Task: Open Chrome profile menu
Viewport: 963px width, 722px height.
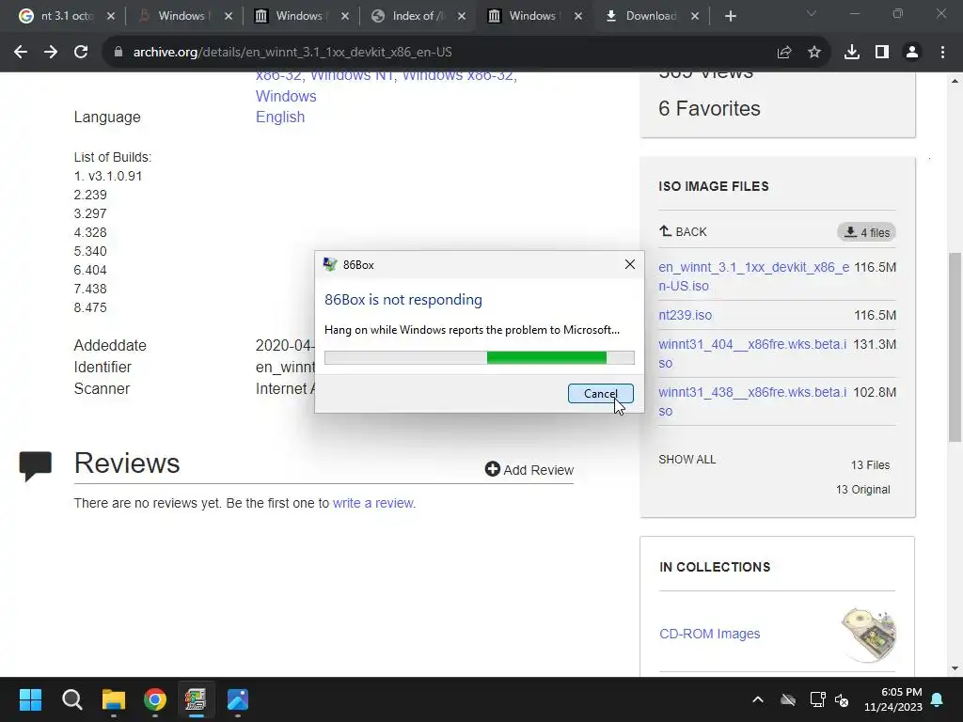Action: [x=912, y=53]
